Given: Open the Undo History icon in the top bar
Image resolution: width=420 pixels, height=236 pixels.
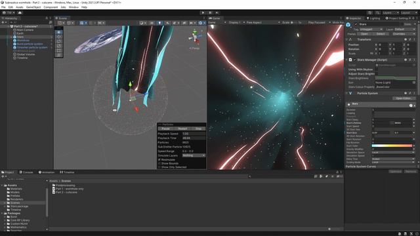Looking at the screenshot, I should coord(370,12).
